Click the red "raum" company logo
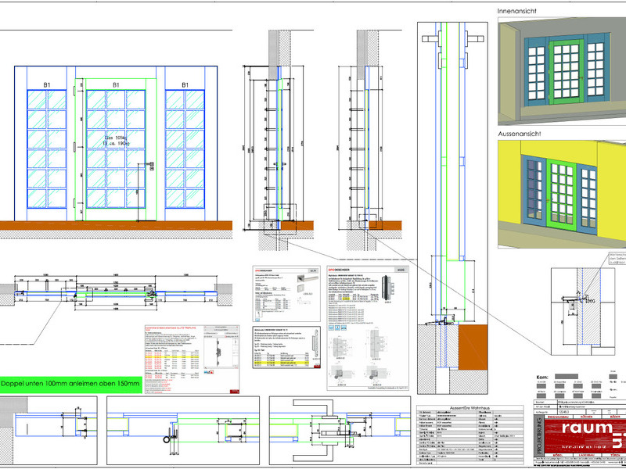The height and width of the screenshot is (469, 626). click(585, 435)
